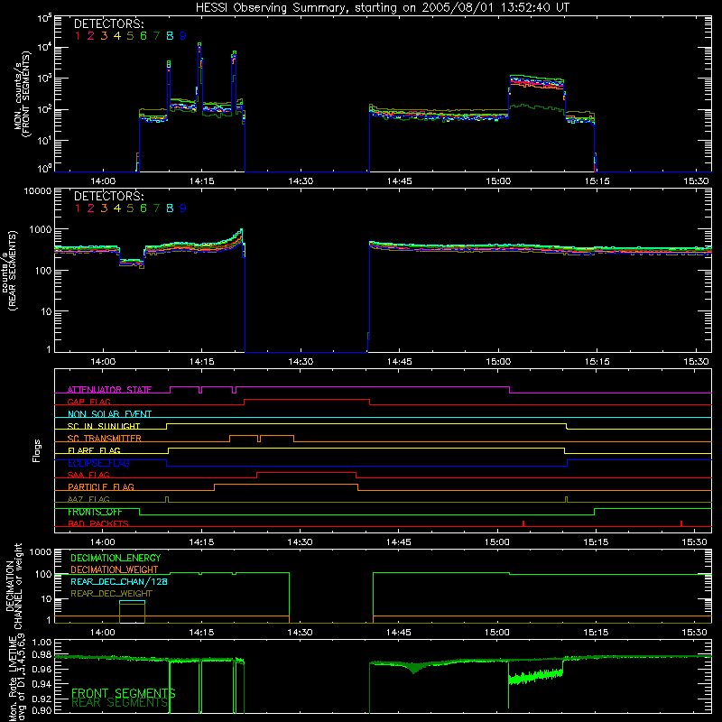
Task: Select the DETECTORS: legend heading in front-segments panel
Action: [x=108, y=24]
